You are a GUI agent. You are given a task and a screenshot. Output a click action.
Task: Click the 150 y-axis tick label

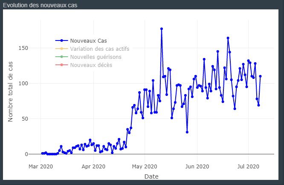click(x=23, y=48)
